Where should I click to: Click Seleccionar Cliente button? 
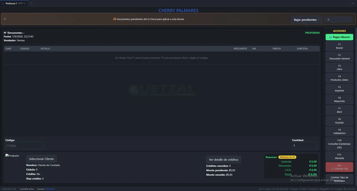tap(41, 159)
